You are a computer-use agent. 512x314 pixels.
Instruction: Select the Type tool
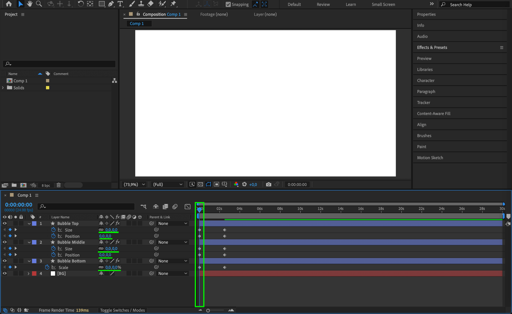tap(120, 4)
